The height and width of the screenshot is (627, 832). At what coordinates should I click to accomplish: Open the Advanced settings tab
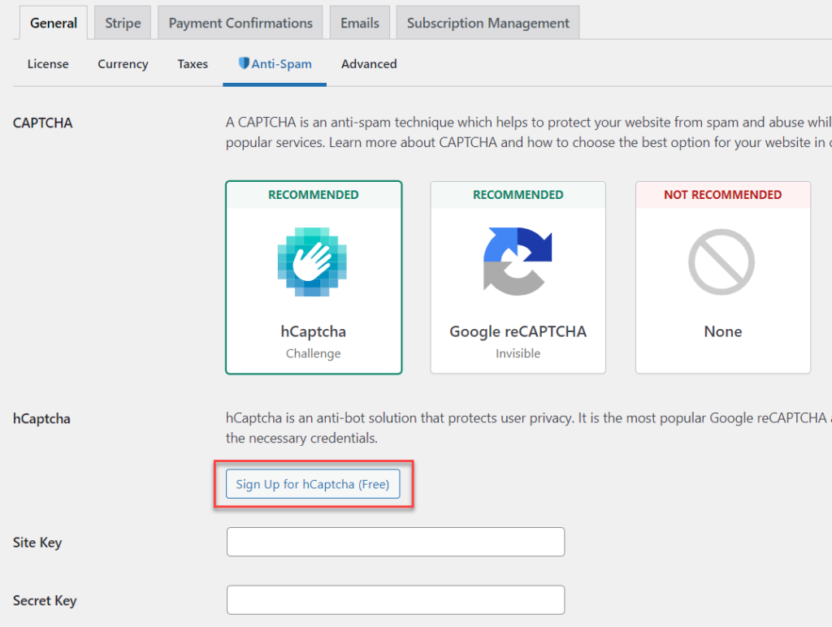pos(368,63)
